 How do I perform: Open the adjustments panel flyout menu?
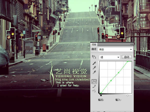tap(132, 45)
